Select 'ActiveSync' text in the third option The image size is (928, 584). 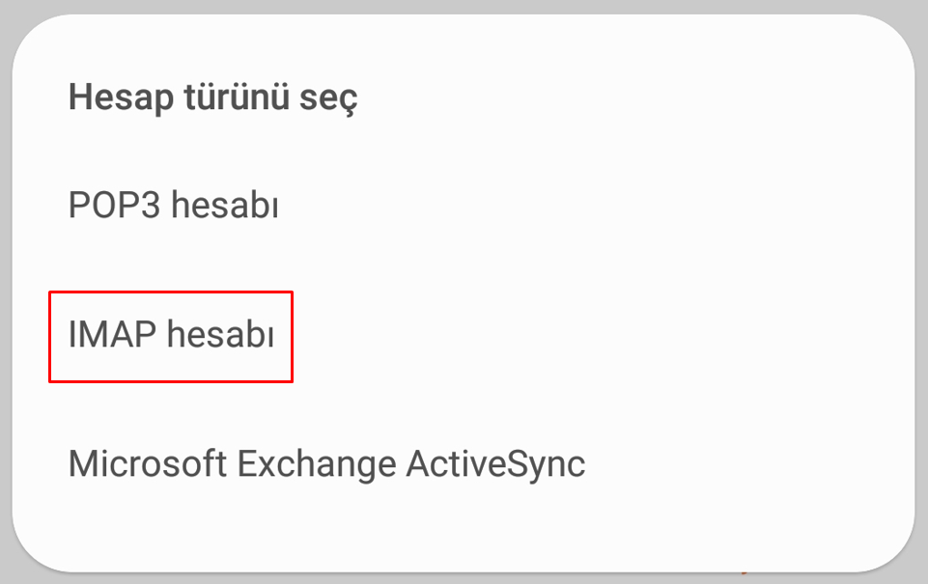(496, 464)
